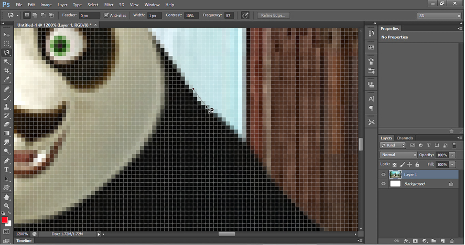The image size is (465, 245).
Task: Open the Character panel icon
Action: pos(371,99)
